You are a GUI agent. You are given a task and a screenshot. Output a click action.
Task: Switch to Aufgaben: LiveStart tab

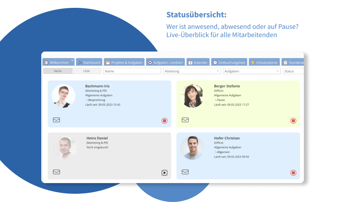point(166,62)
